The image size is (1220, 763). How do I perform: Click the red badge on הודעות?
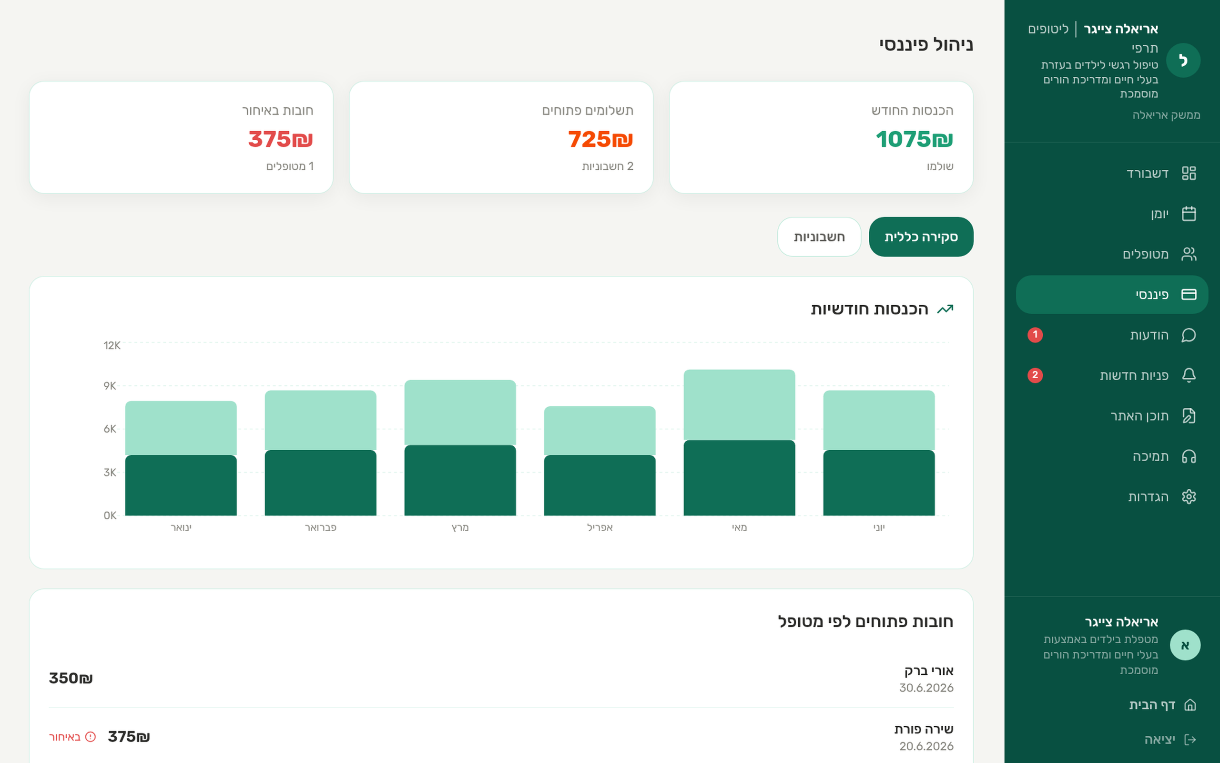(x=1035, y=335)
